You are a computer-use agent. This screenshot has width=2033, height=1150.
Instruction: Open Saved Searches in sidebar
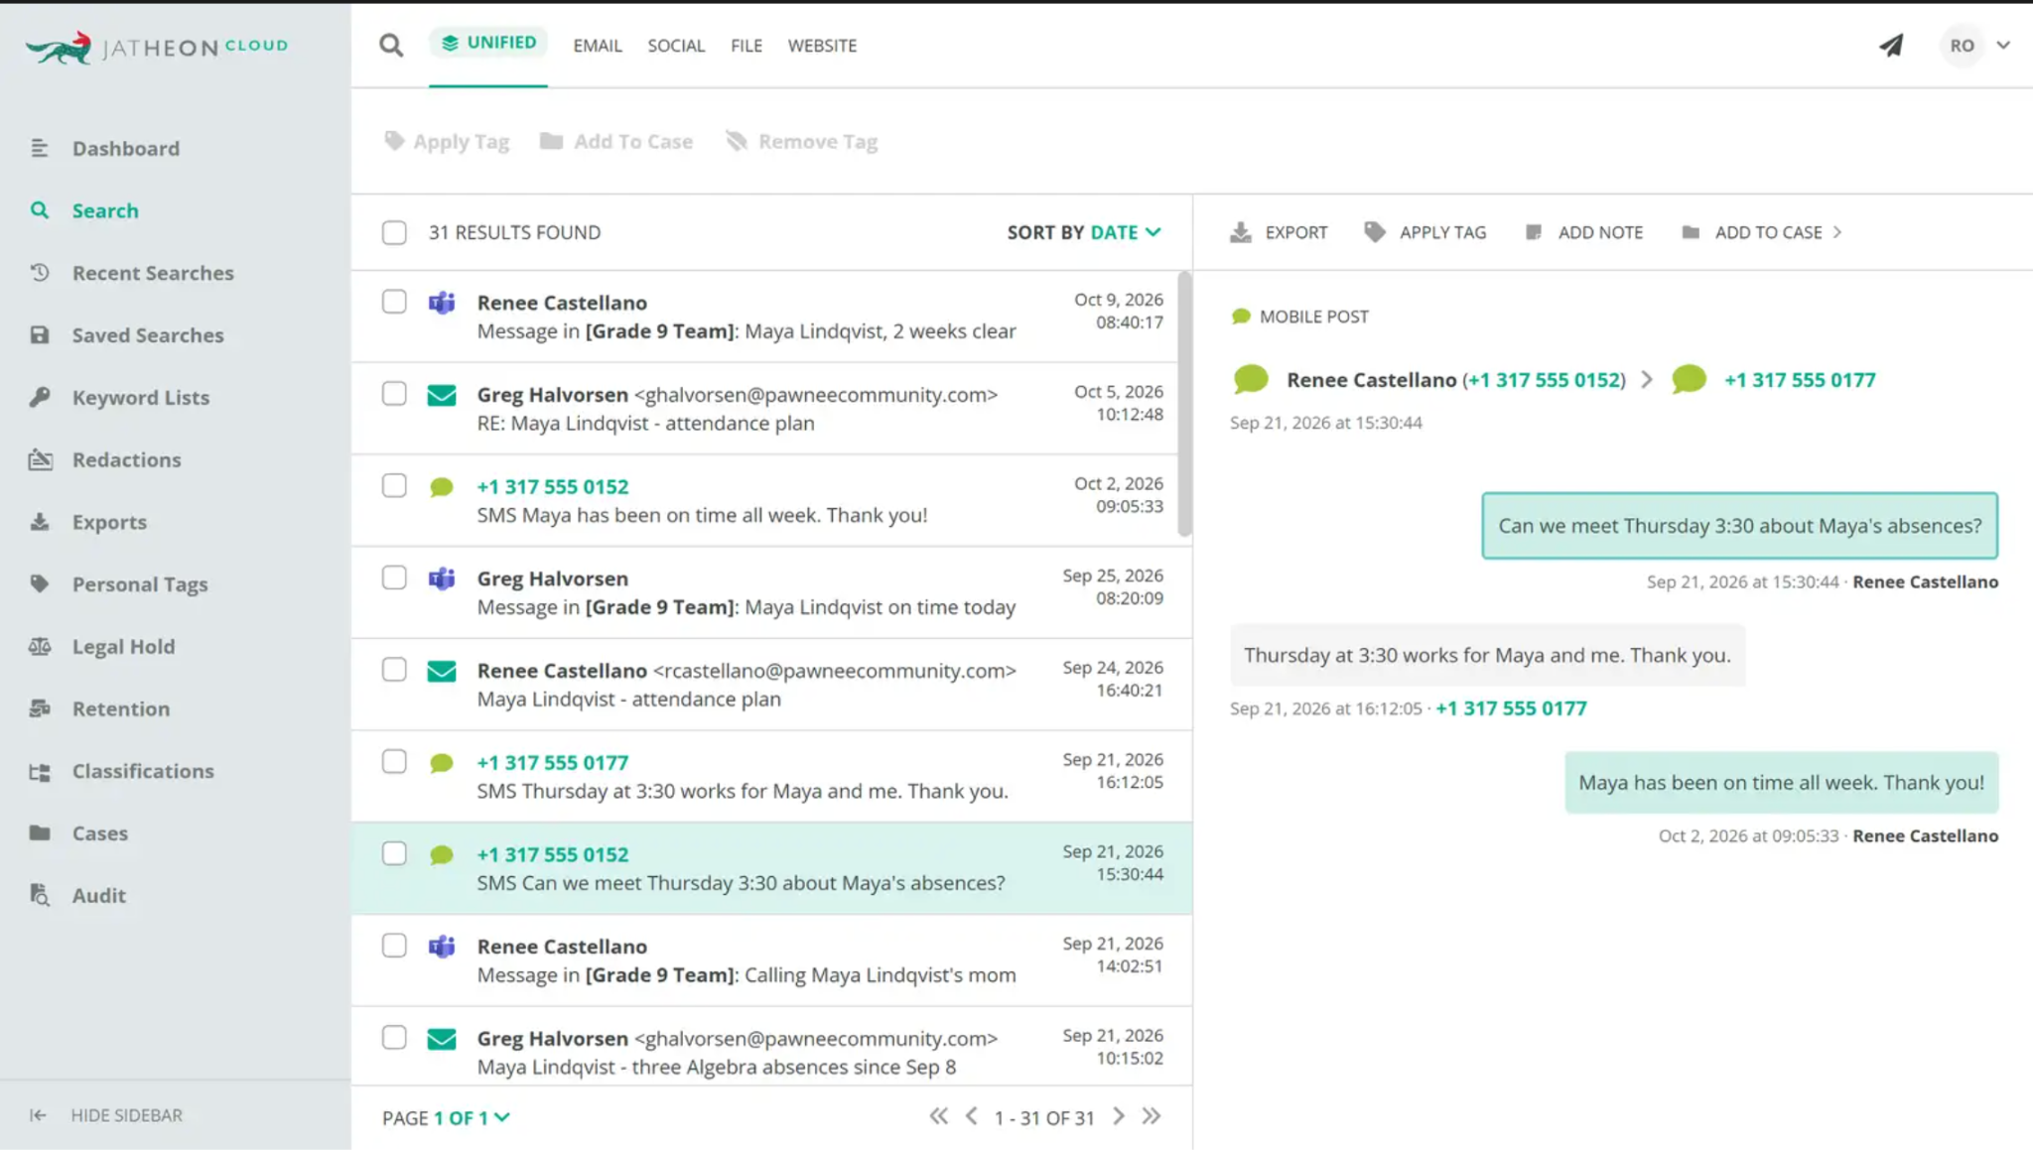point(147,335)
